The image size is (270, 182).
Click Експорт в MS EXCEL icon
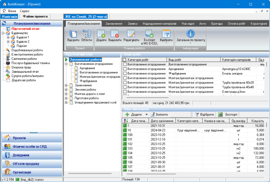(x=149, y=33)
